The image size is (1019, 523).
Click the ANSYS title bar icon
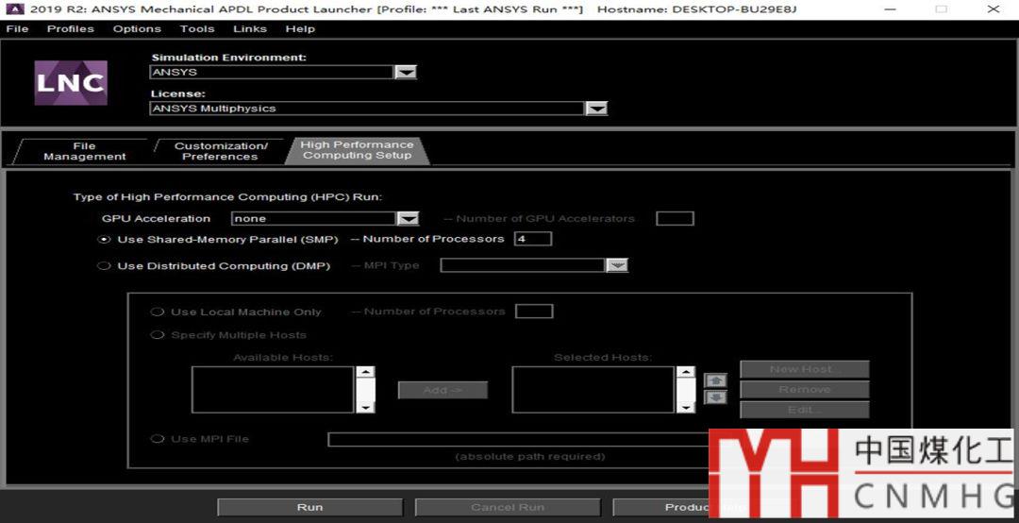click(x=14, y=9)
